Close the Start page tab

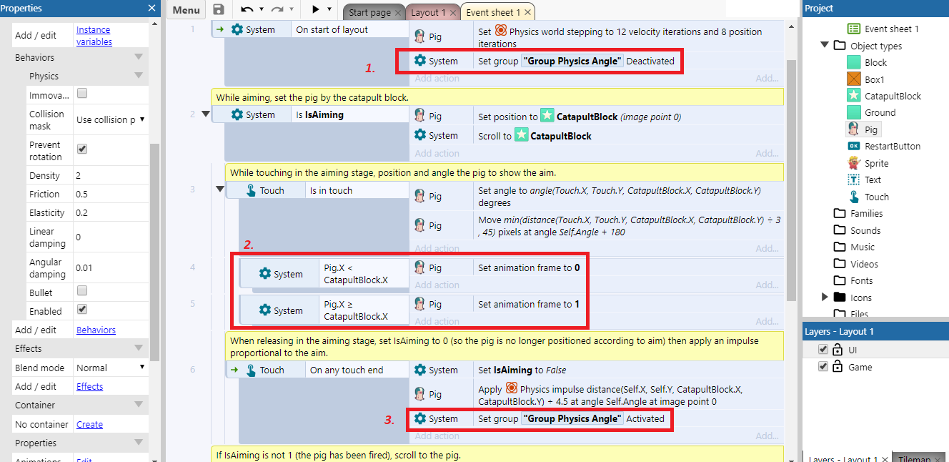[398, 13]
